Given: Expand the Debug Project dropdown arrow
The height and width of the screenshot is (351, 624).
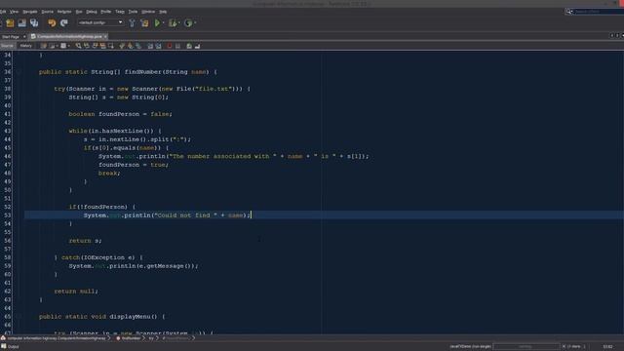Looking at the screenshot, I should tap(179, 23).
